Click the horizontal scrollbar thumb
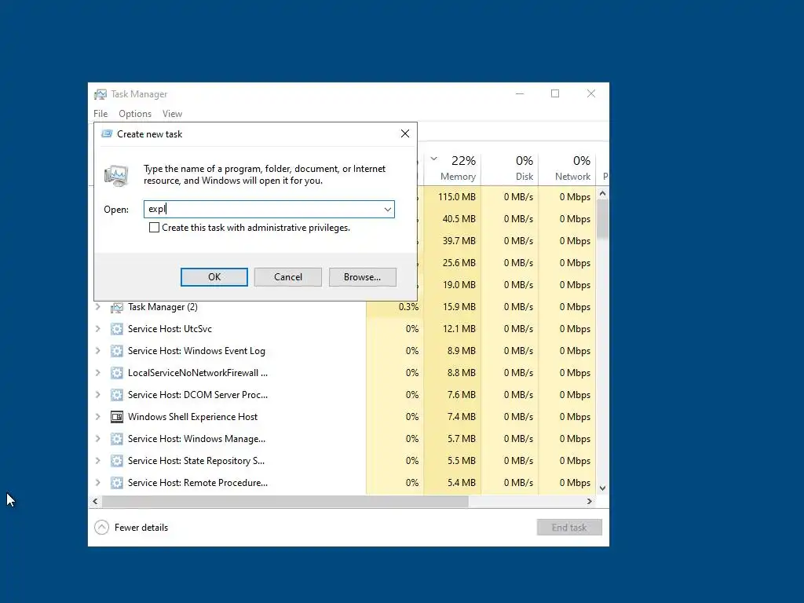804x603 pixels. [285, 502]
